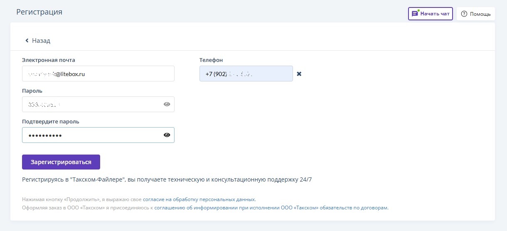Click the Подтвердите пароль label
Screen dimensions: 507x231
pos(51,121)
